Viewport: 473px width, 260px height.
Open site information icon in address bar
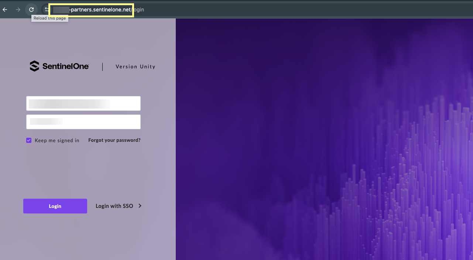click(x=47, y=10)
